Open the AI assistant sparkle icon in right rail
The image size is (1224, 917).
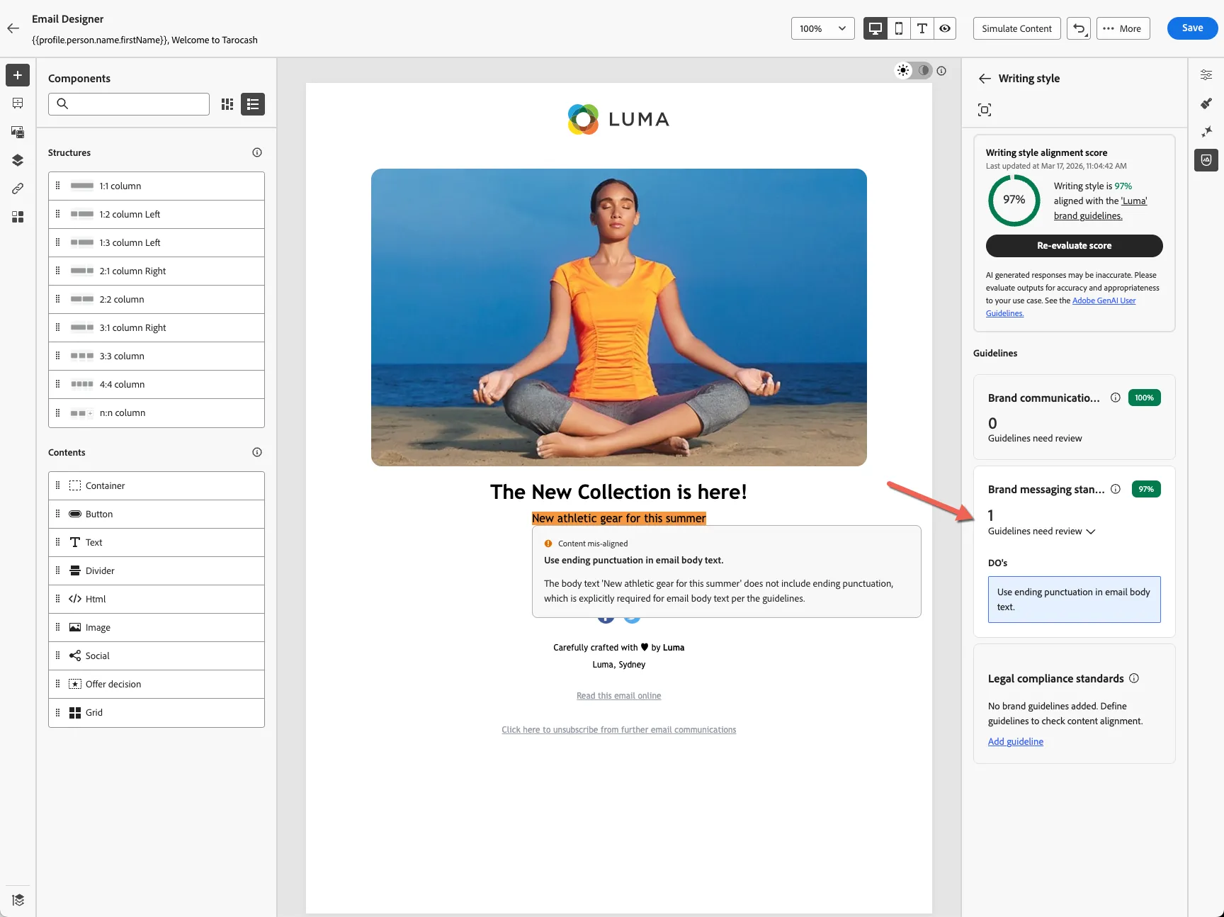pos(1206,132)
